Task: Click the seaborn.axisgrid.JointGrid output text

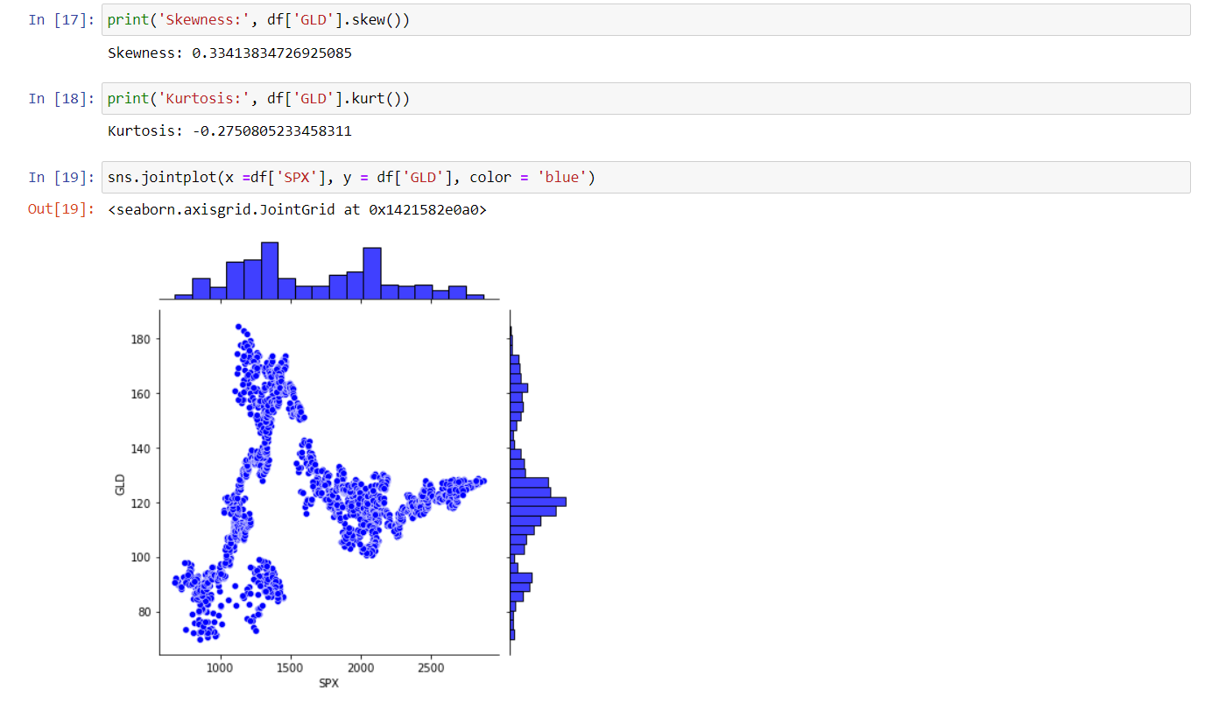Action: tap(298, 210)
